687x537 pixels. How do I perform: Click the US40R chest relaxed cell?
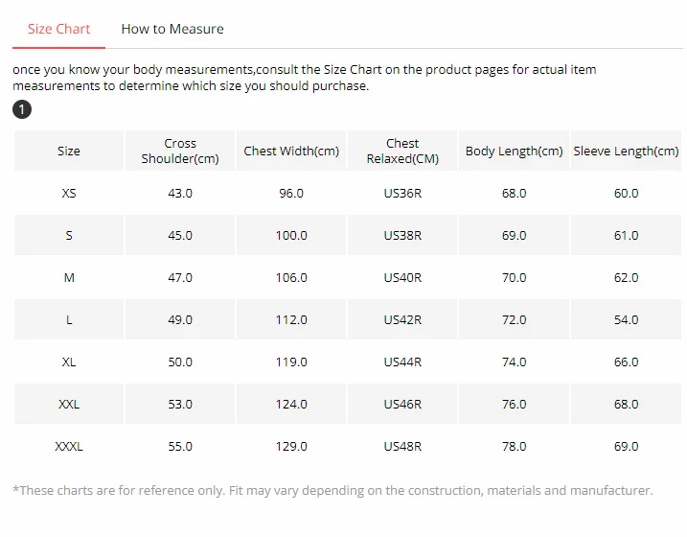402,278
